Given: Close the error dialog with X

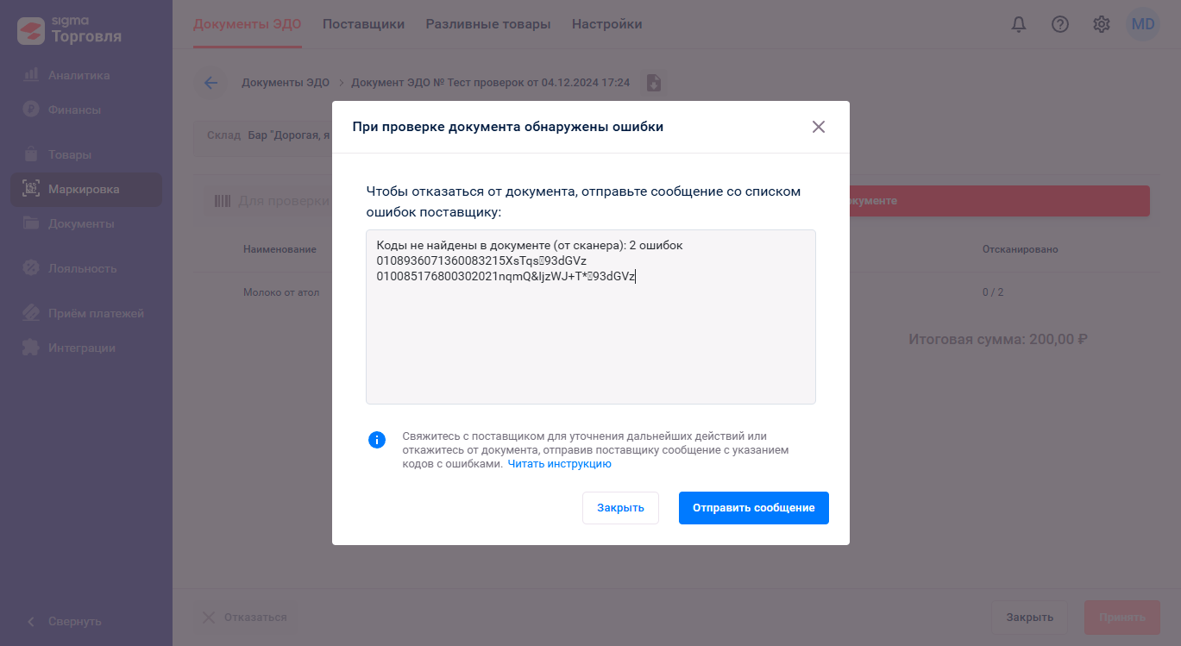Looking at the screenshot, I should [819, 127].
